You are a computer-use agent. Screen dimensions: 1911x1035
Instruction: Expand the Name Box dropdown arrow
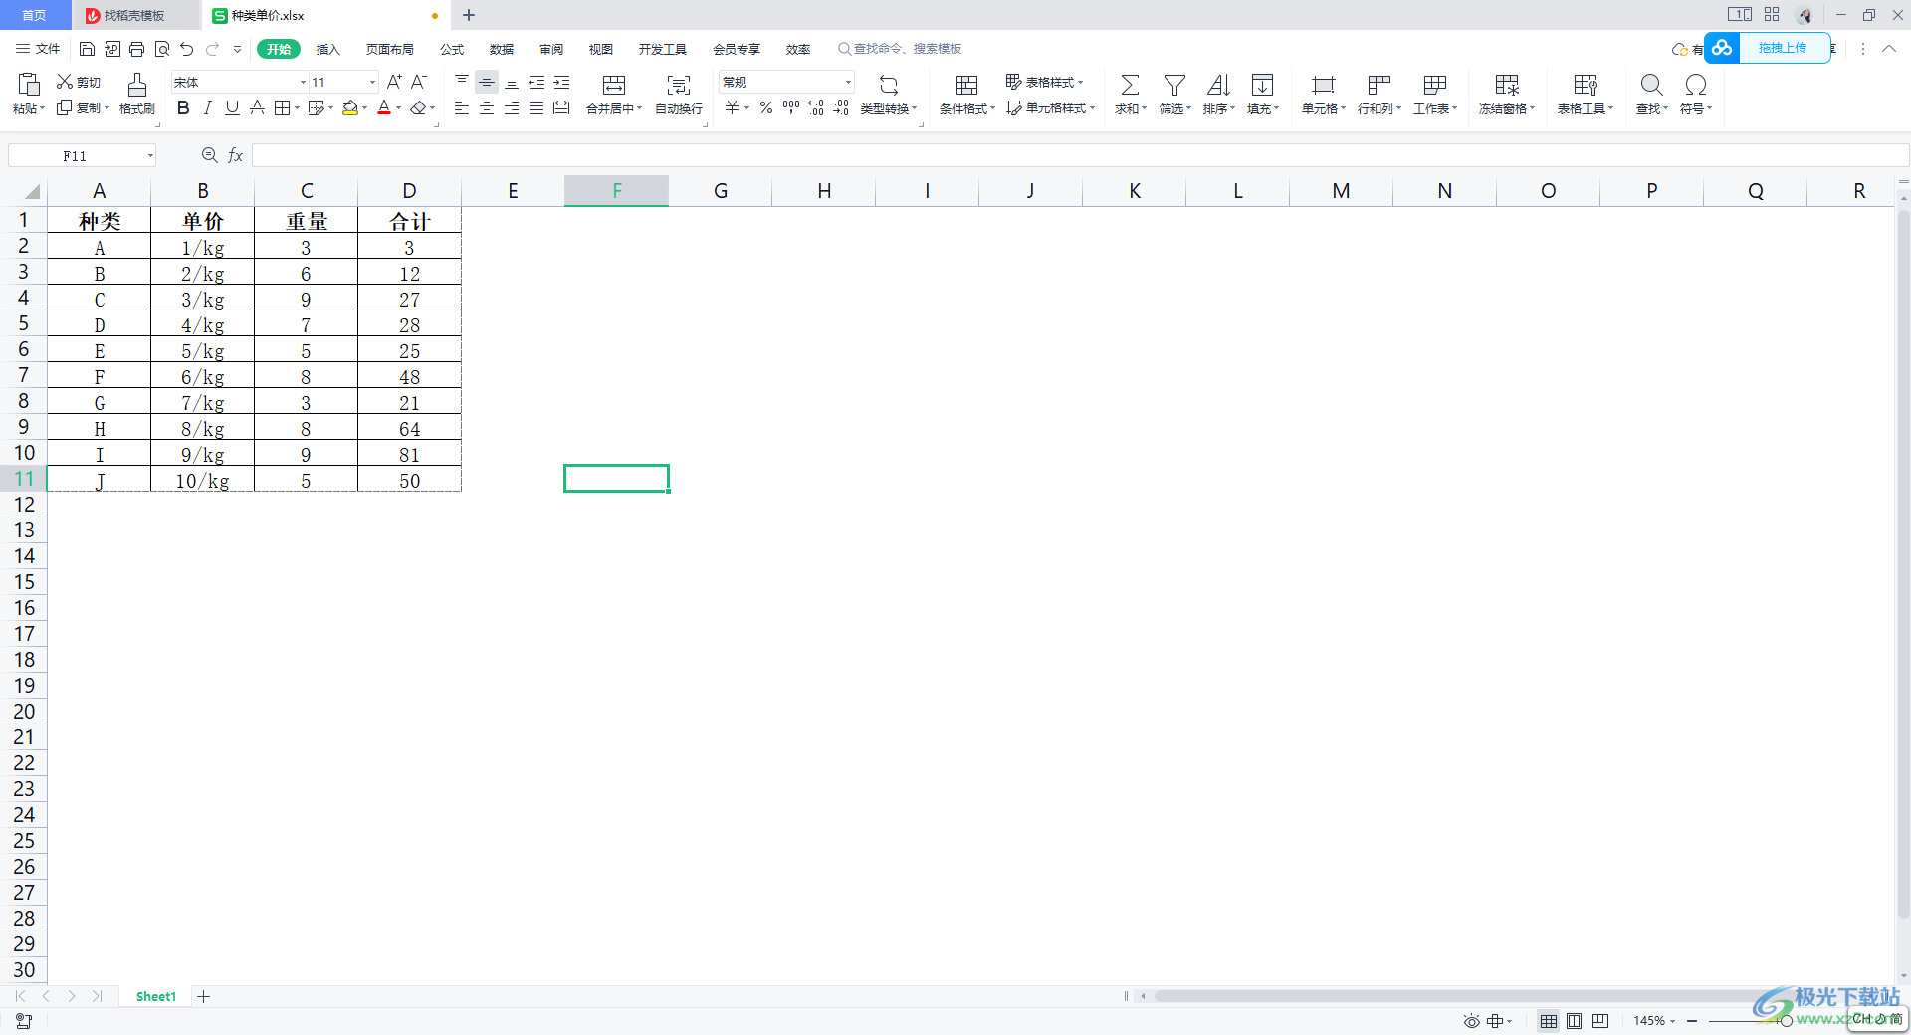tap(150, 155)
